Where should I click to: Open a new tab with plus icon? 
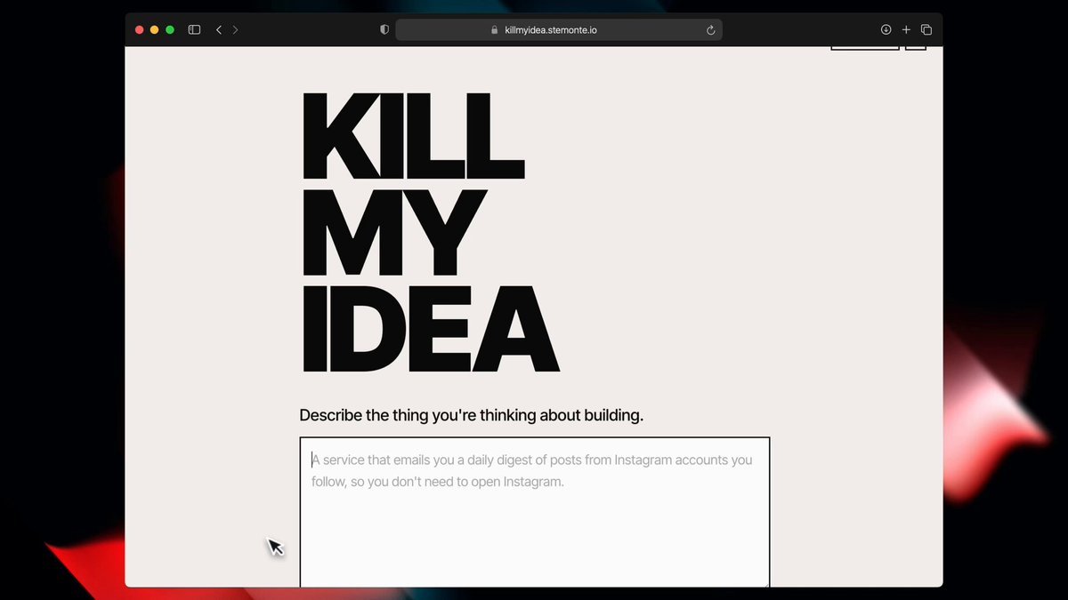click(x=906, y=29)
